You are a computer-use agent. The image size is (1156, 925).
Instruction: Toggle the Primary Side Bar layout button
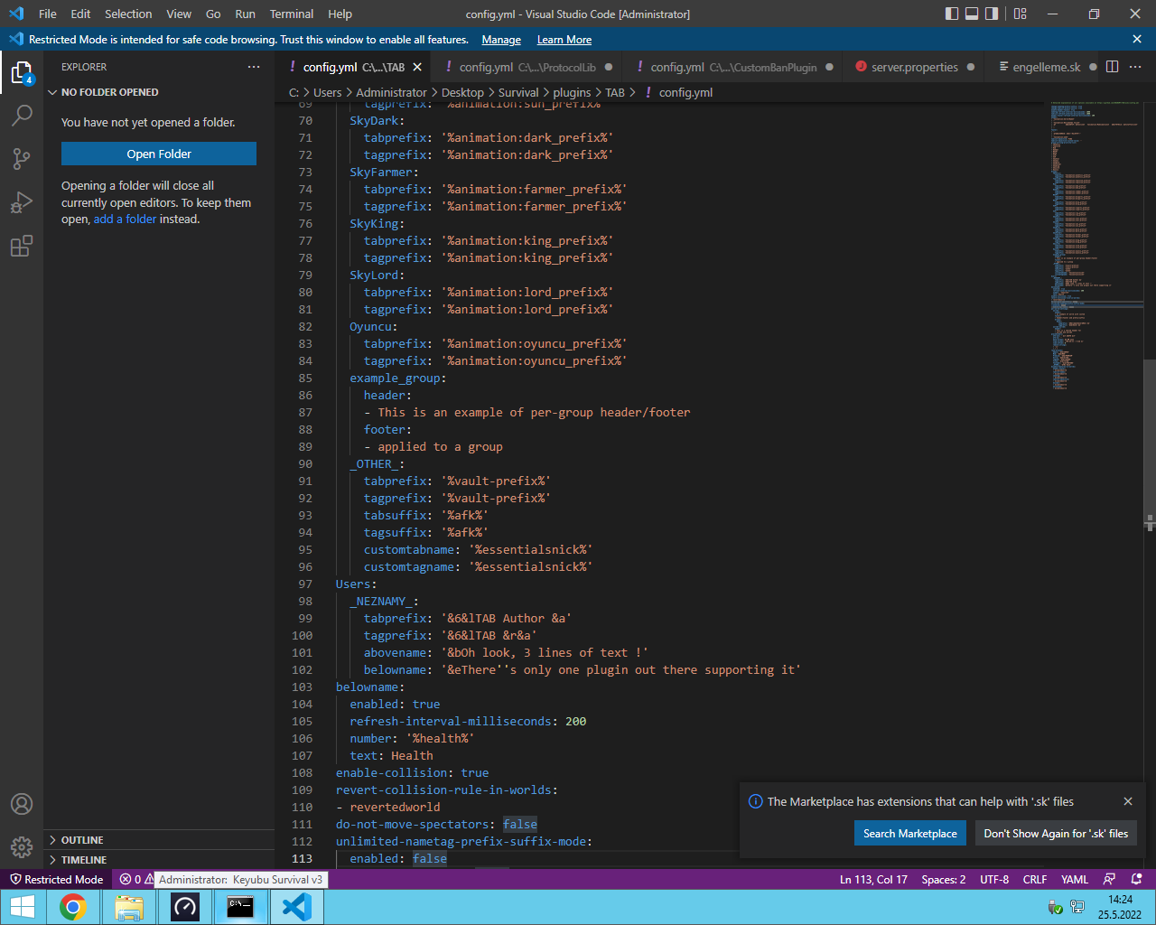click(952, 14)
